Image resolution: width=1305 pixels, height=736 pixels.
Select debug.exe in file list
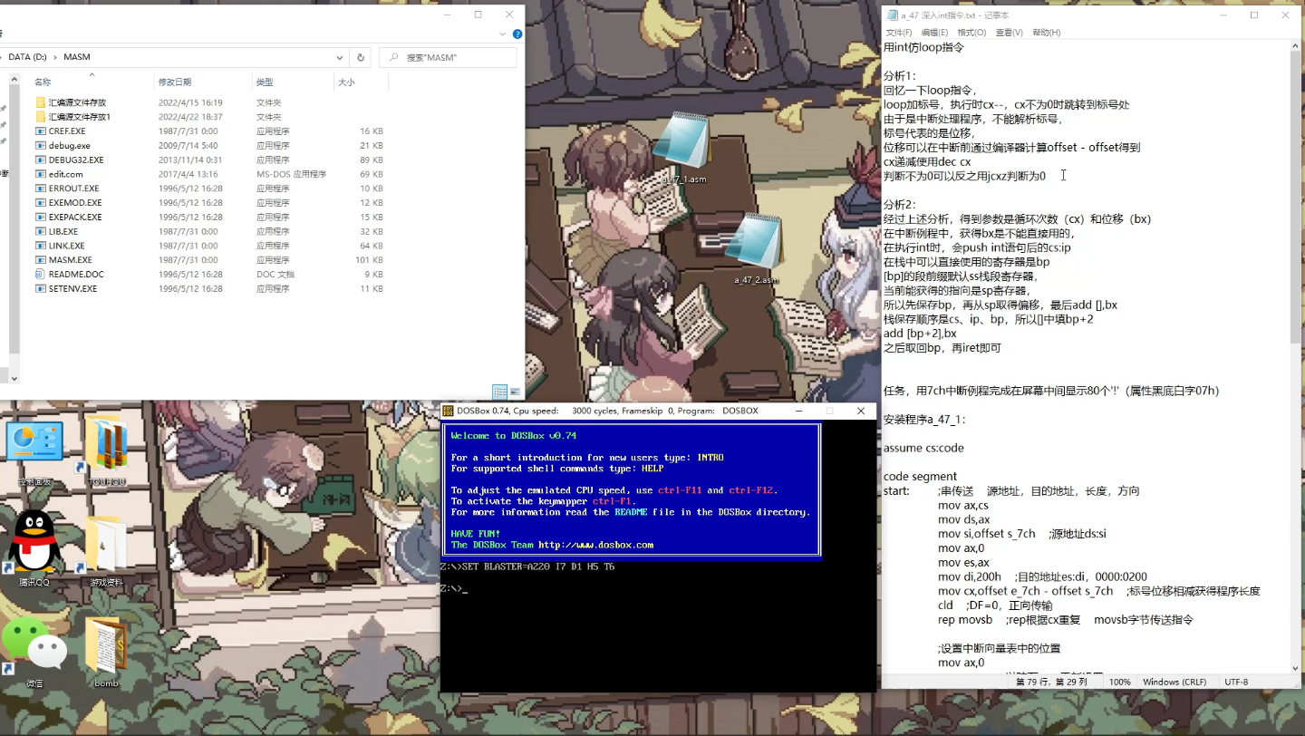tap(209, 145)
